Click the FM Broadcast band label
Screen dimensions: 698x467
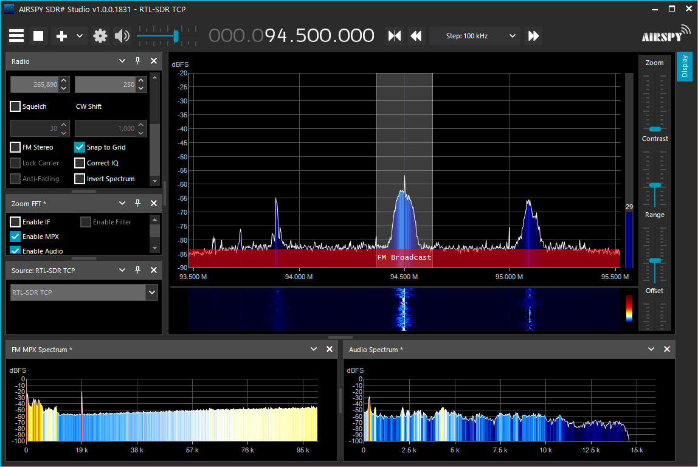[404, 257]
